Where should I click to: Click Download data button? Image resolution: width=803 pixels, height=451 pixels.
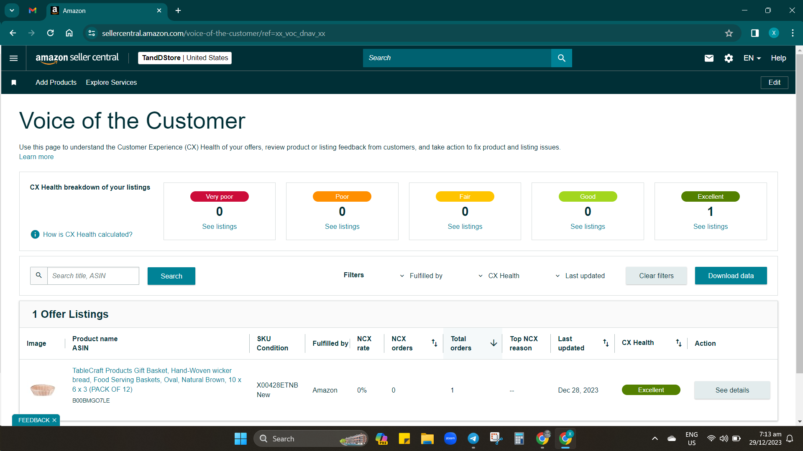tap(731, 276)
